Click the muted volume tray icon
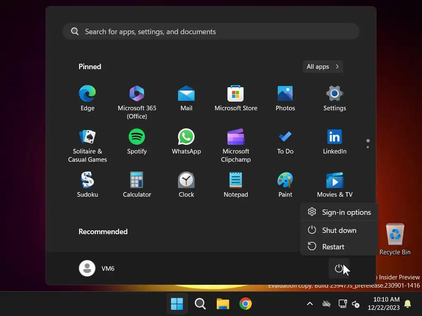 point(356,304)
